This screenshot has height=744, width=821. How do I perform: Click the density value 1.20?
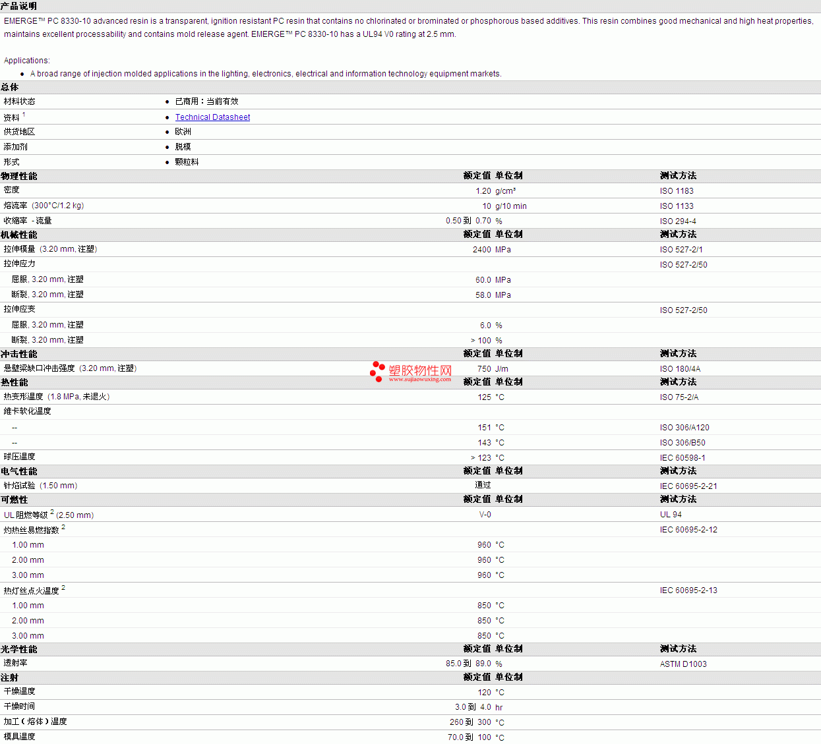click(x=483, y=191)
